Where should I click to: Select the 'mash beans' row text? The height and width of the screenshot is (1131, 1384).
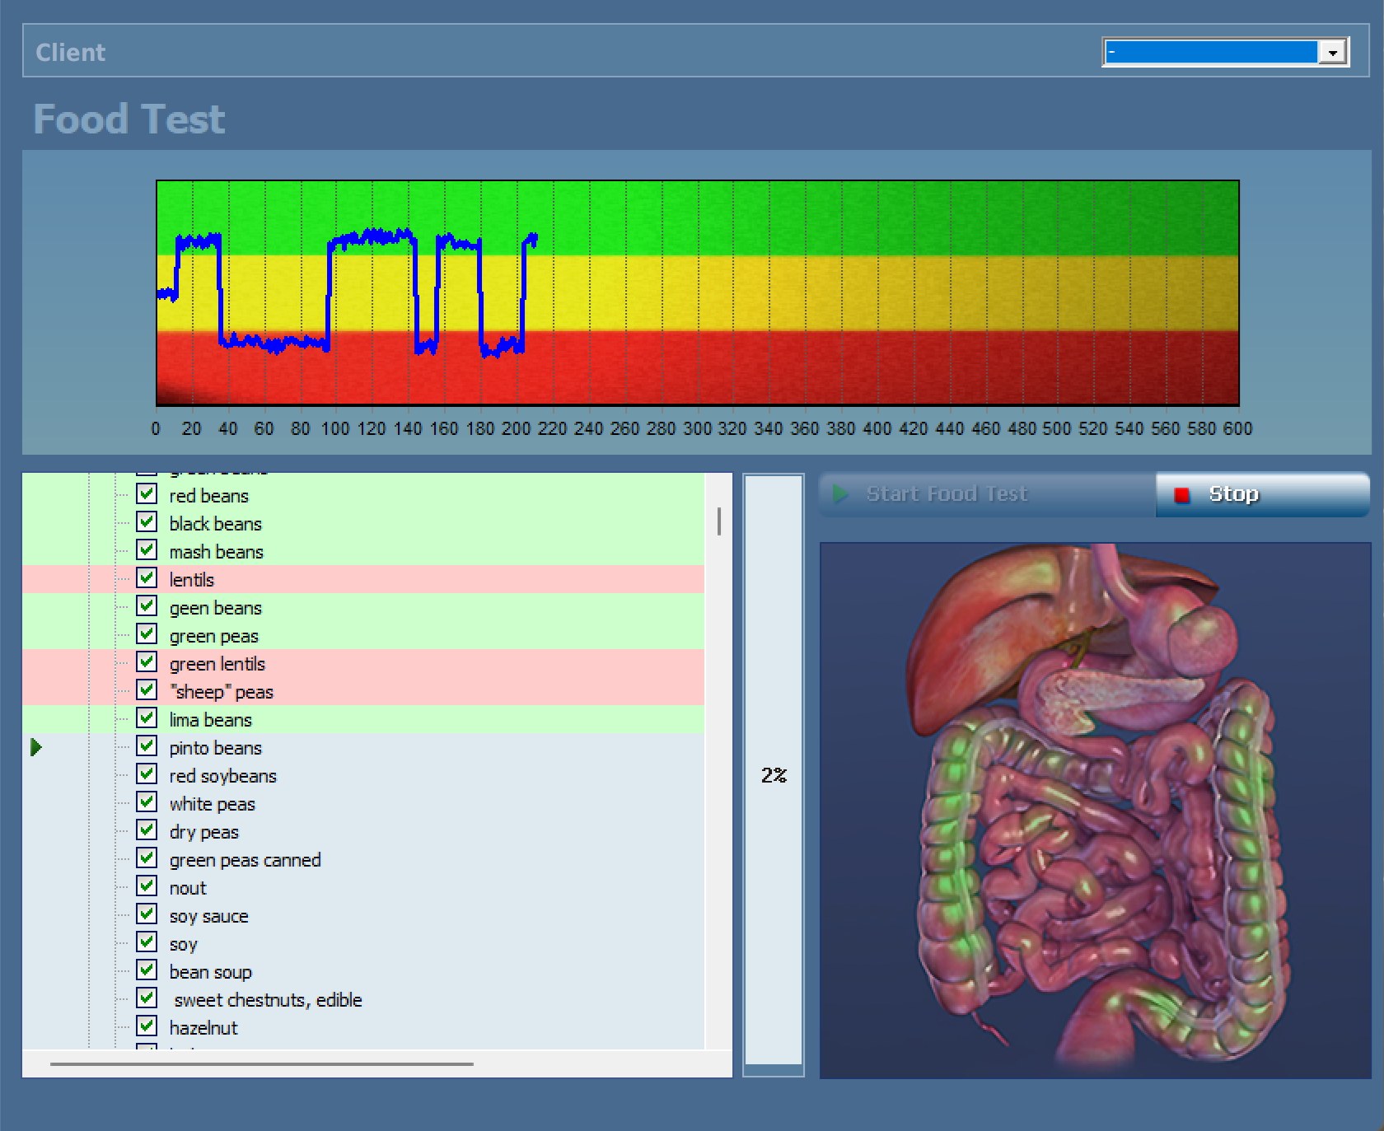coord(216,552)
